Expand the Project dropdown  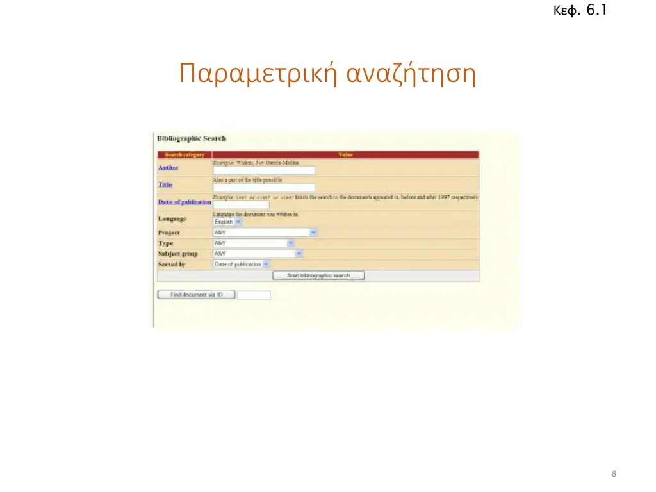click(265, 232)
